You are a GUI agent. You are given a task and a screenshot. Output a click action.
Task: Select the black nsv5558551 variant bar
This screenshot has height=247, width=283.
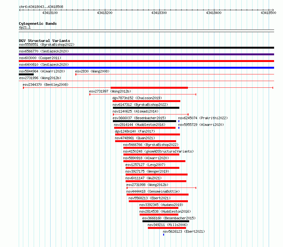click(146, 48)
